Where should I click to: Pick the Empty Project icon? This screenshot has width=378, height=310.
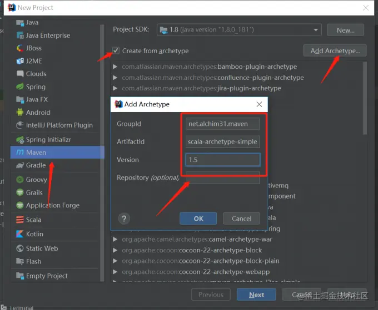20,276
